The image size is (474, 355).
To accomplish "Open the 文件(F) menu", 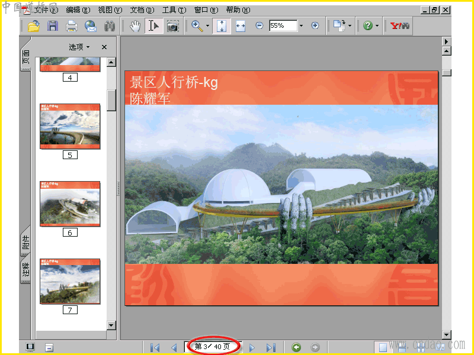I will (46, 10).
